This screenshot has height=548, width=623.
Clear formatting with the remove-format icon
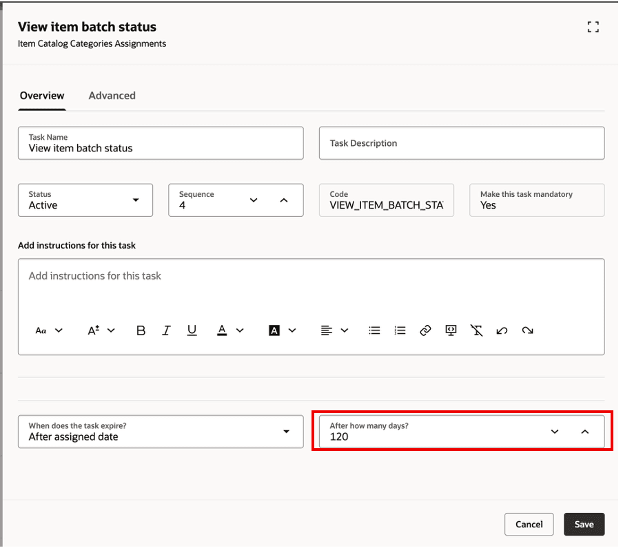coord(476,330)
